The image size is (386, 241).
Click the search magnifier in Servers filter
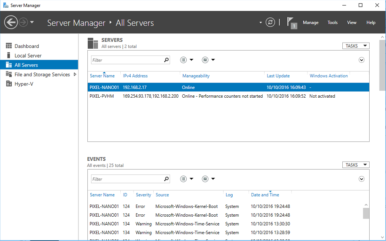pyautogui.click(x=166, y=60)
